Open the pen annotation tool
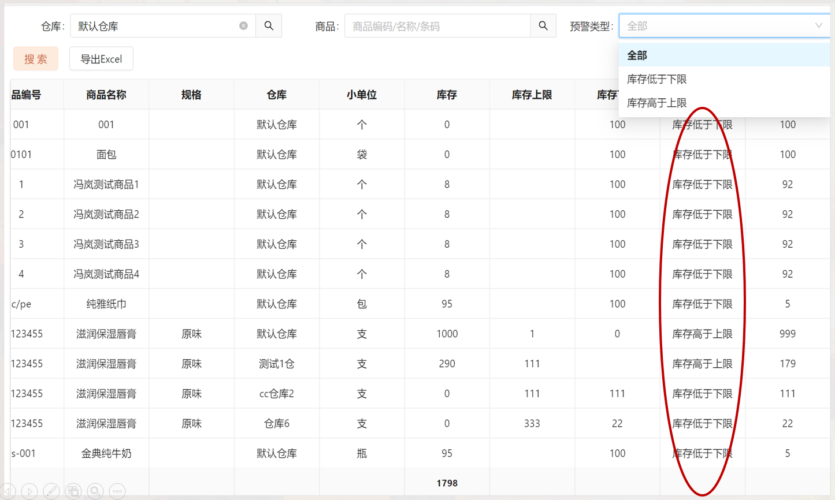This screenshot has height=500, width=835. pos(51,491)
